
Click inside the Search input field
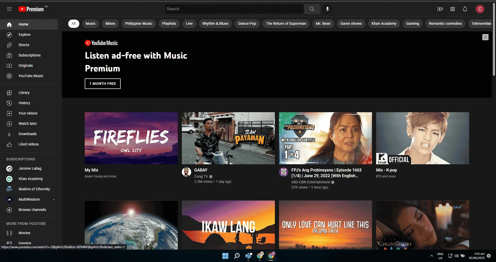pos(234,9)
